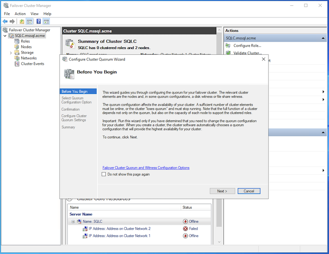Image resolution: width=329 pixels, height=254 pixels.
Task: Open the Help menu
Action: point(47,14)
